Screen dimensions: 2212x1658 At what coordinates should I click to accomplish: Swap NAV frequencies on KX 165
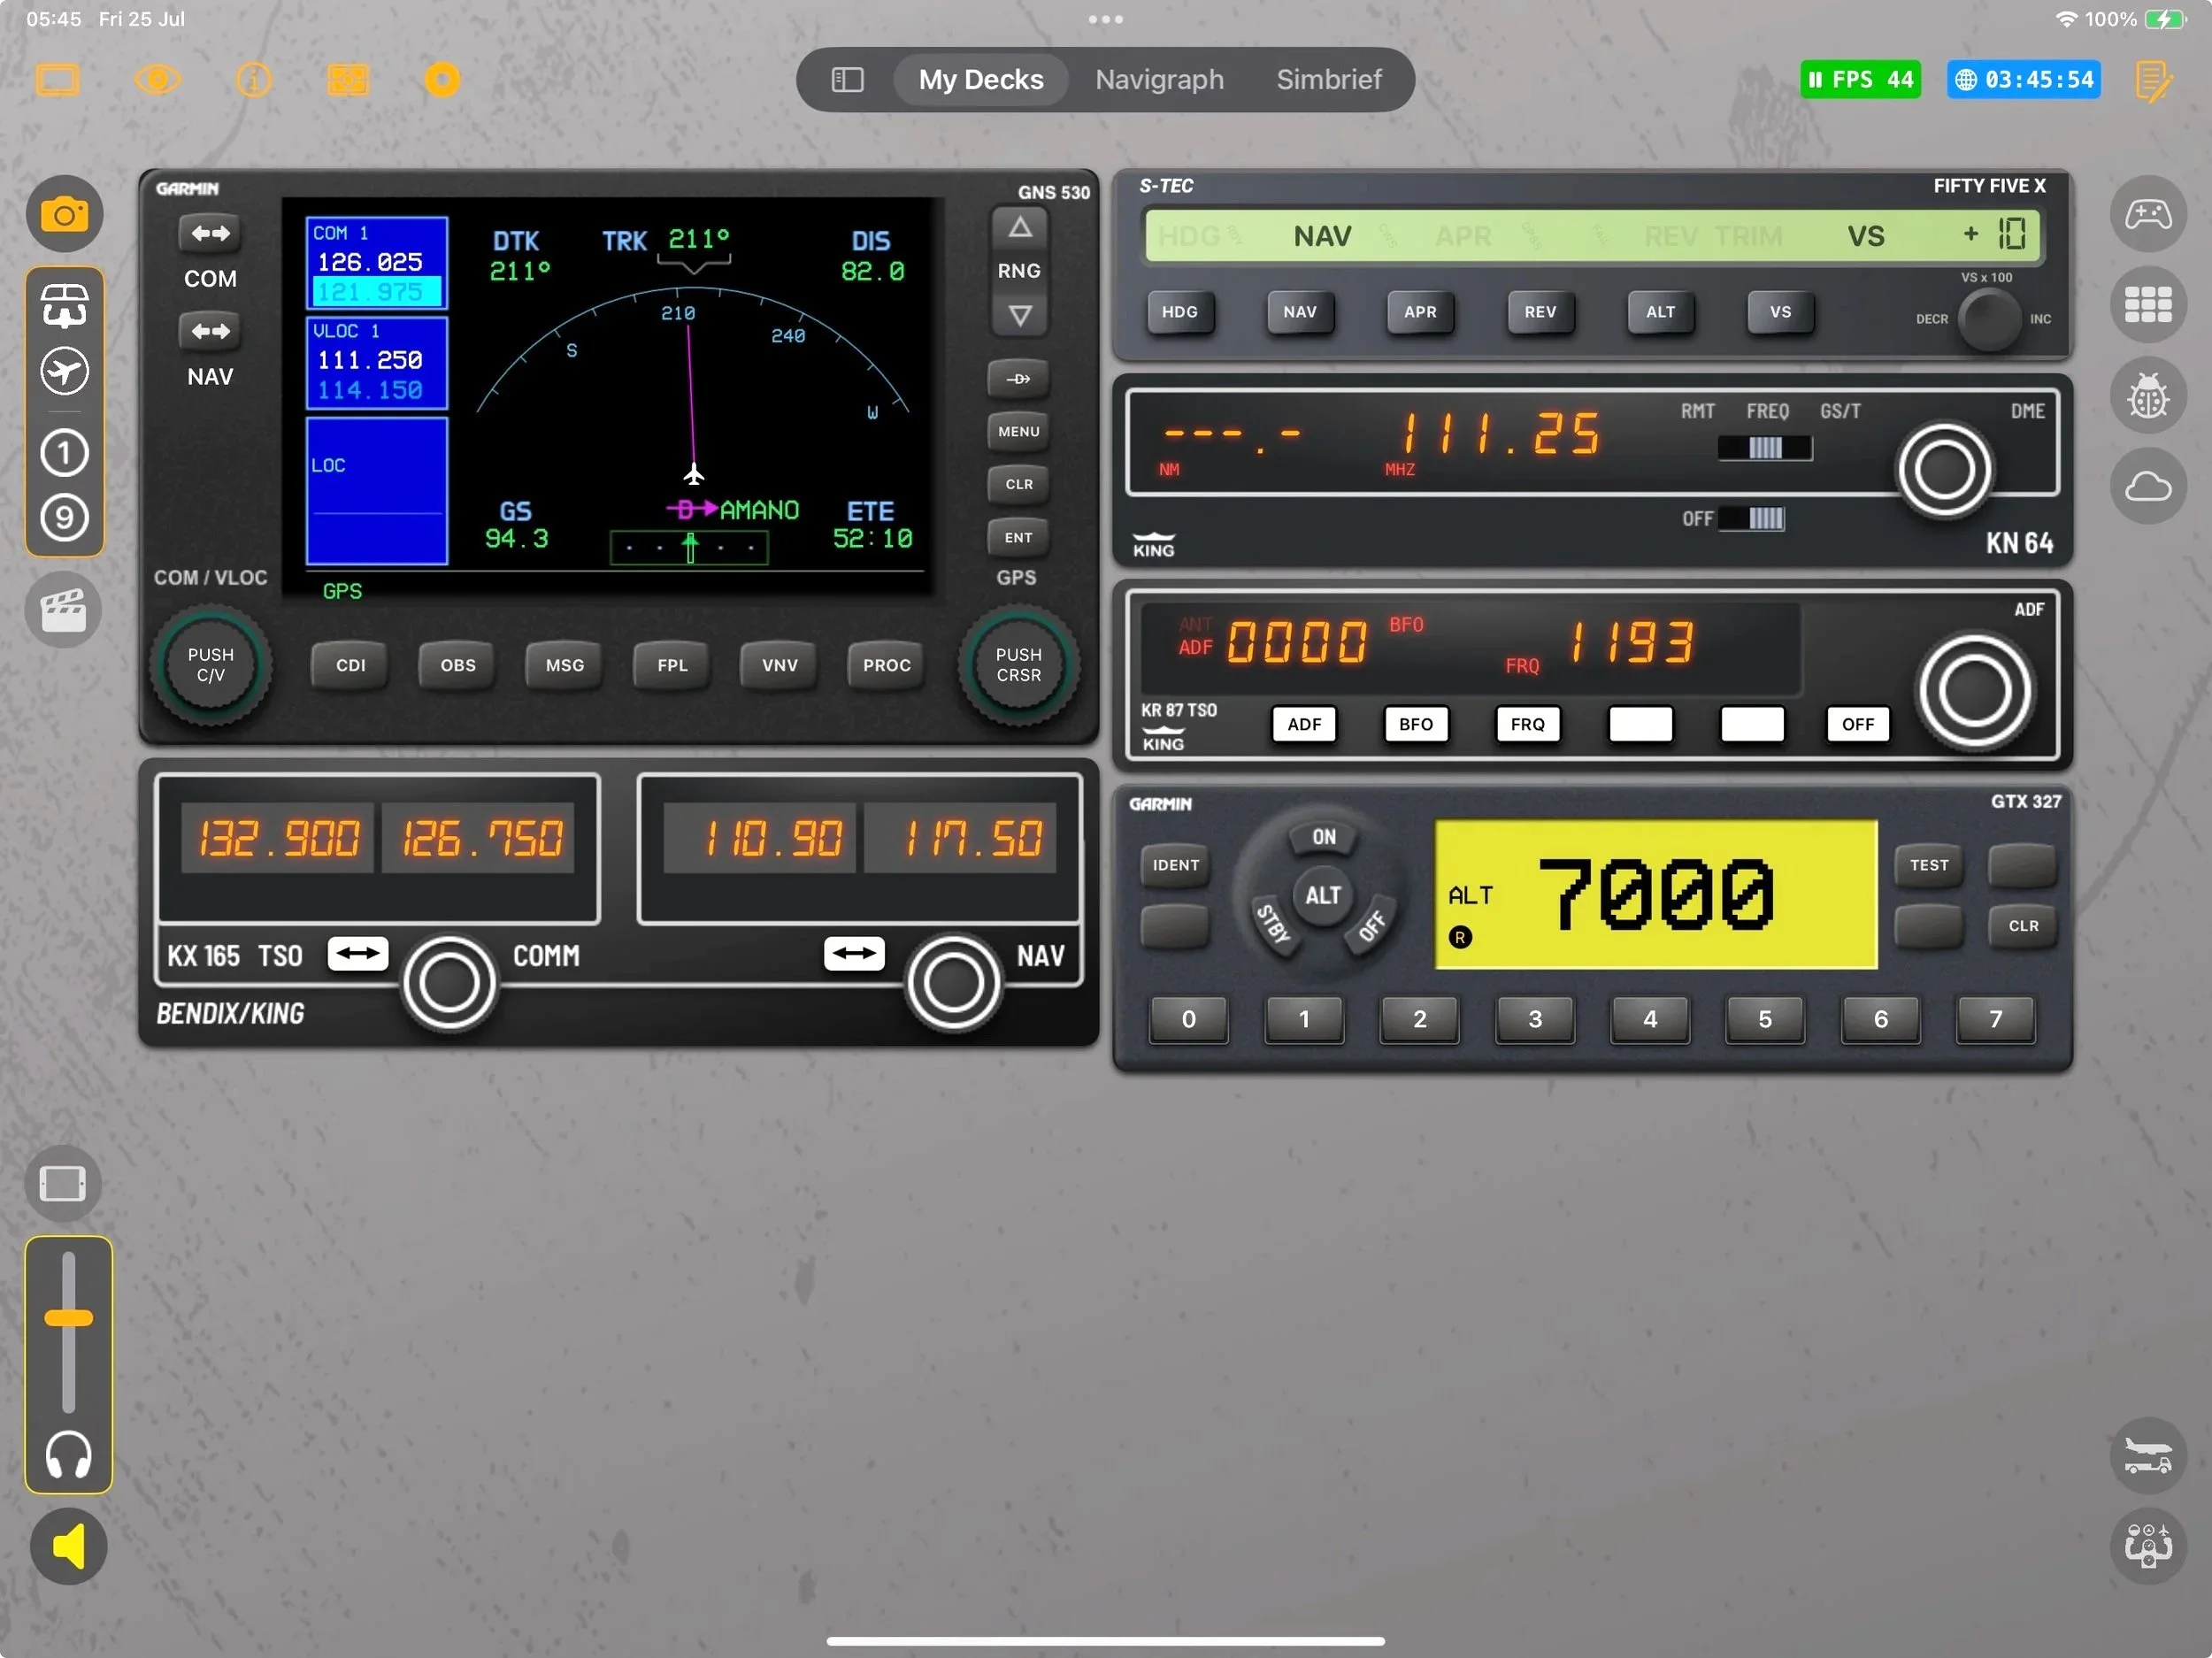pos(854,954)
